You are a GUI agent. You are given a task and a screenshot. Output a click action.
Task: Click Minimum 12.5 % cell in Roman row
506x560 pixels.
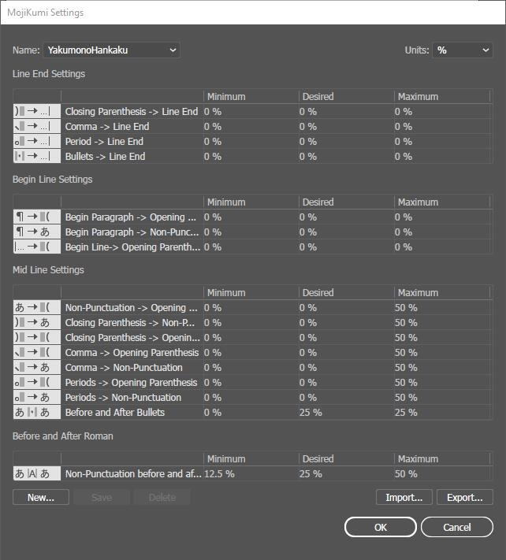249,474
